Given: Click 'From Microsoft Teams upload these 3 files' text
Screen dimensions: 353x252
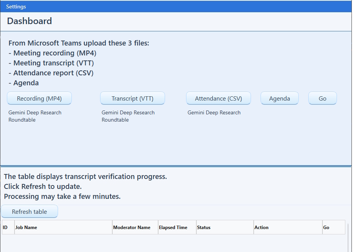Looking at the screenshot, I should pyautogui.click(x=79, y=43).
